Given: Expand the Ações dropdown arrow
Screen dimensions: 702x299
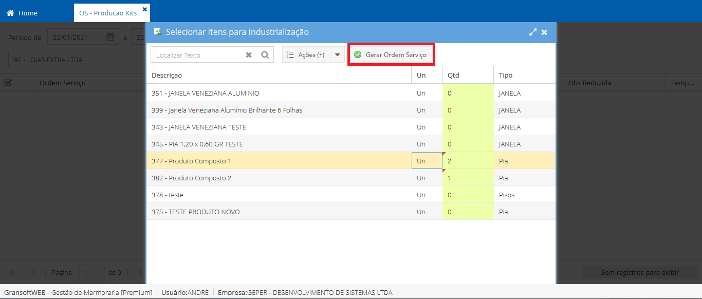Looking at the screenshot, I should 338,55.
